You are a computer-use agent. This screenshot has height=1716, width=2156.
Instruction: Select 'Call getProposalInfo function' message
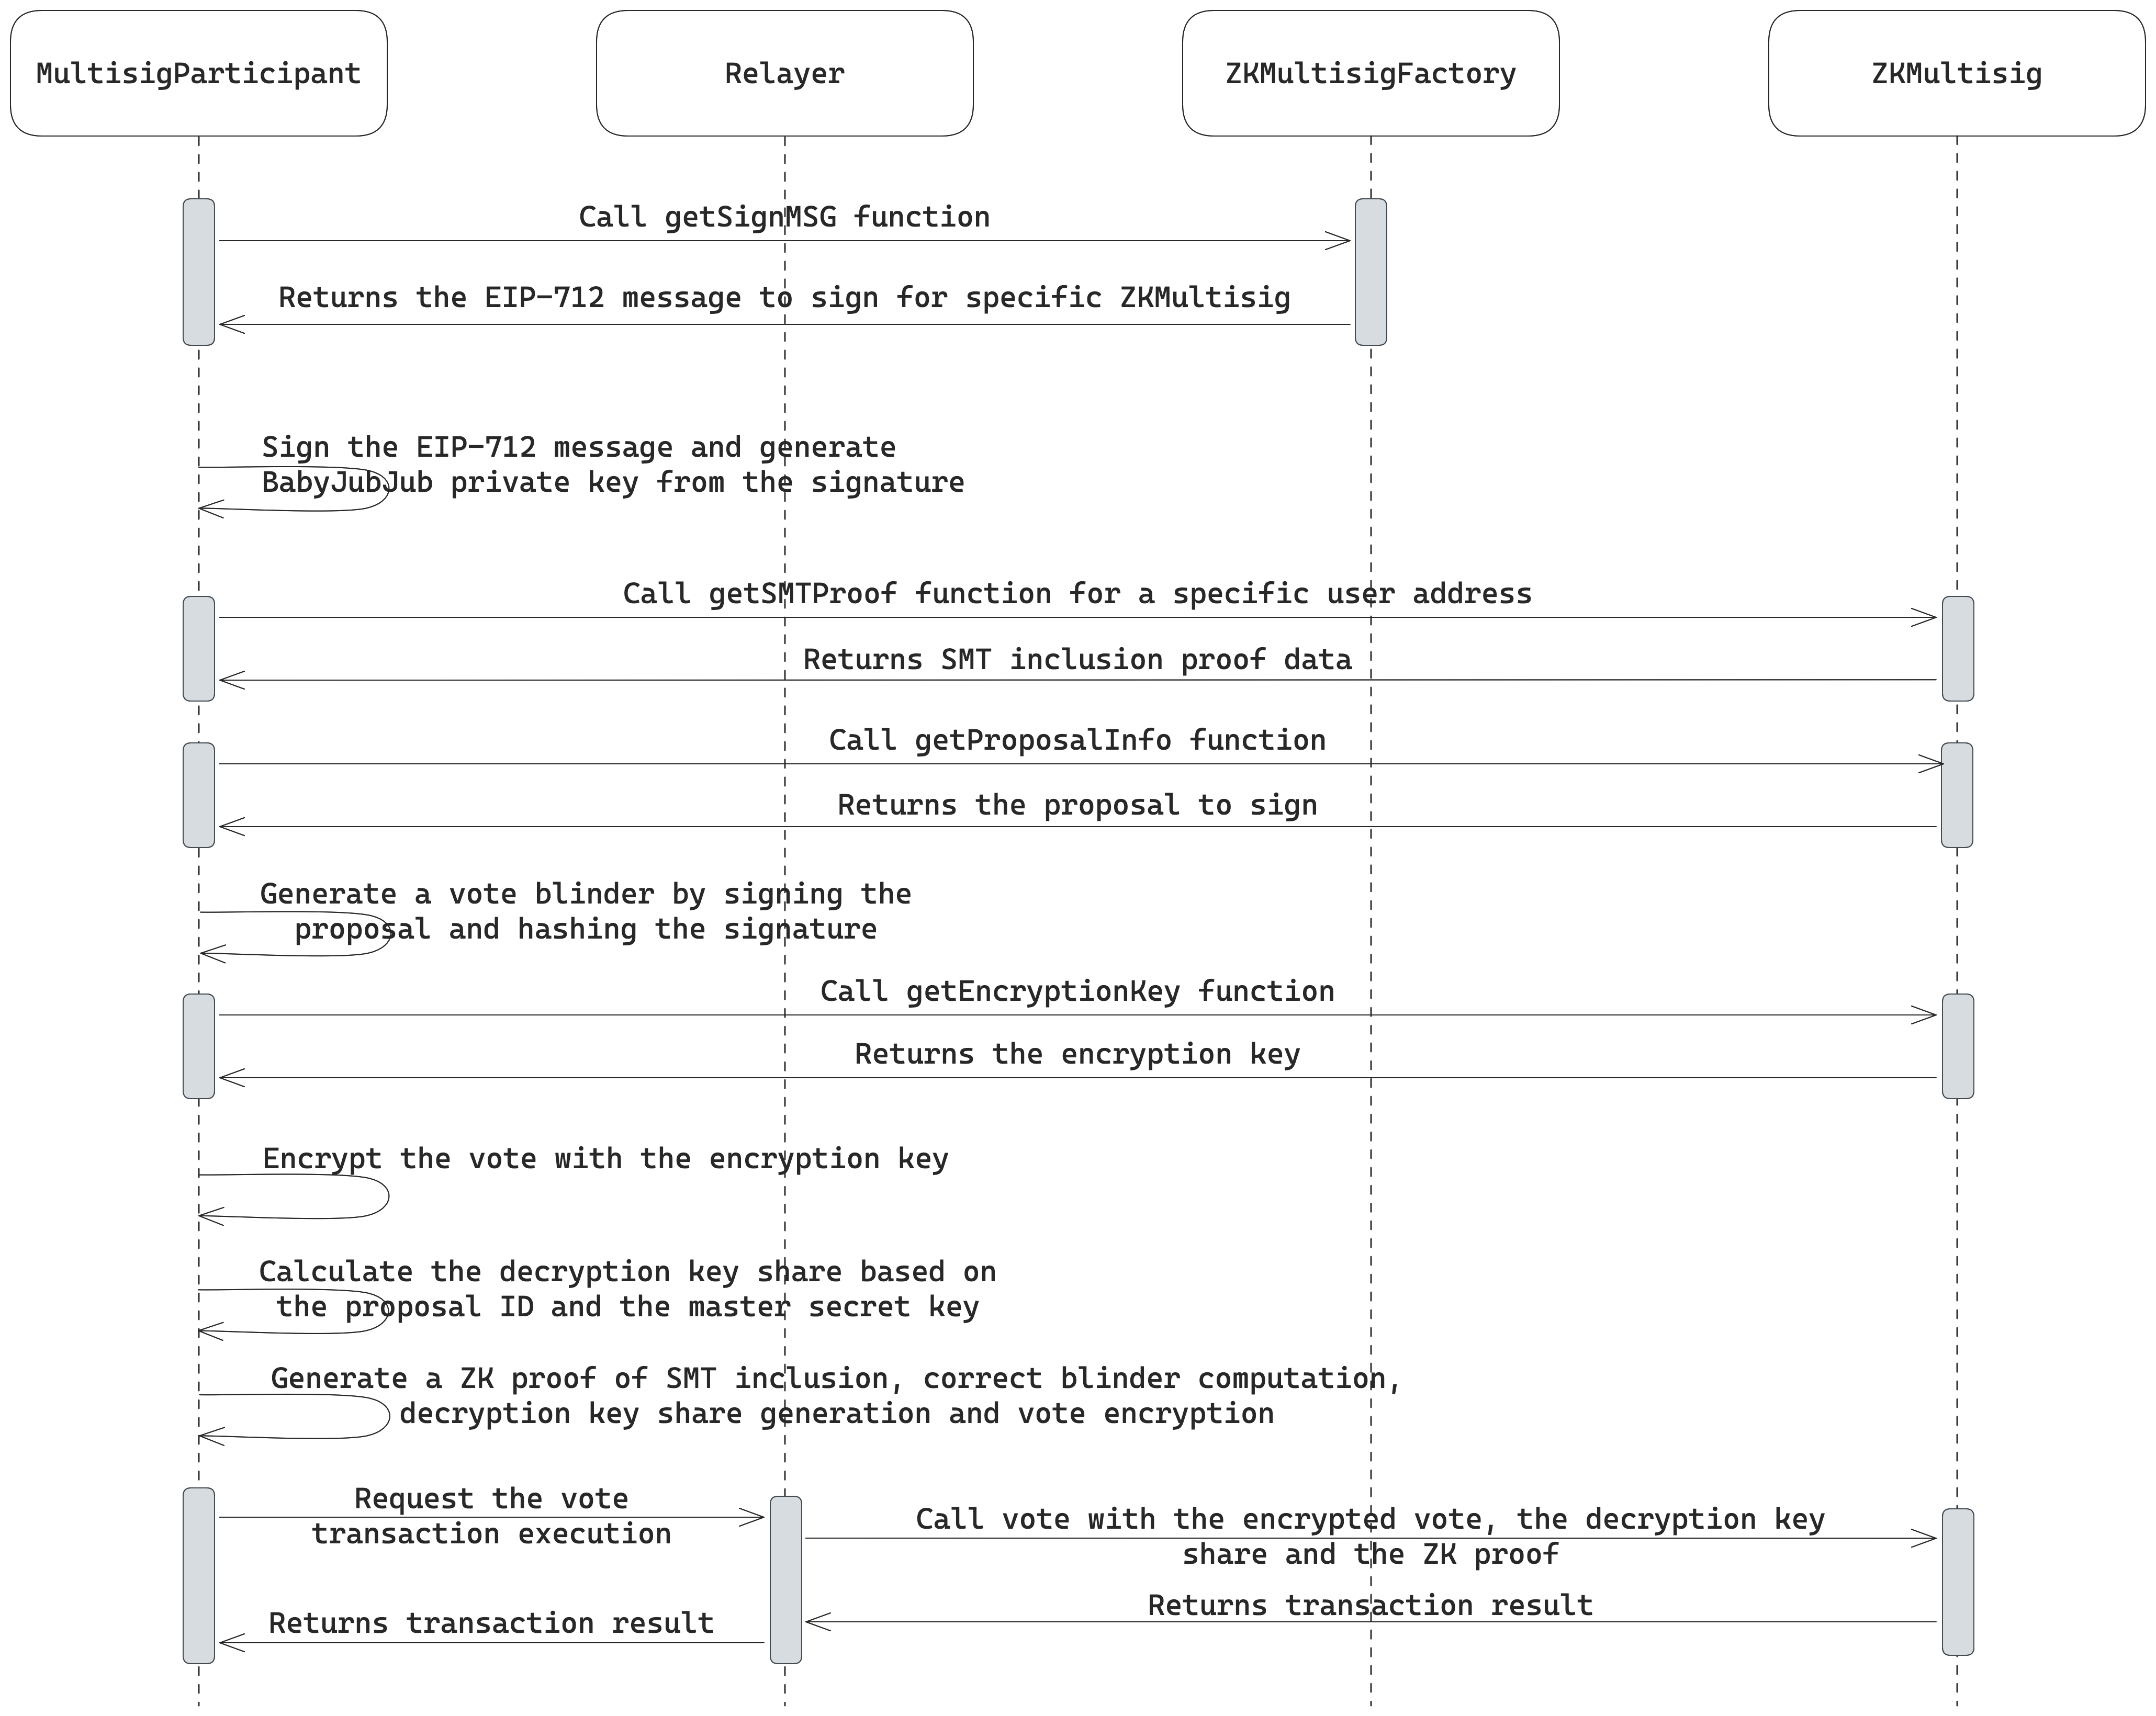tap(1077, 741)
